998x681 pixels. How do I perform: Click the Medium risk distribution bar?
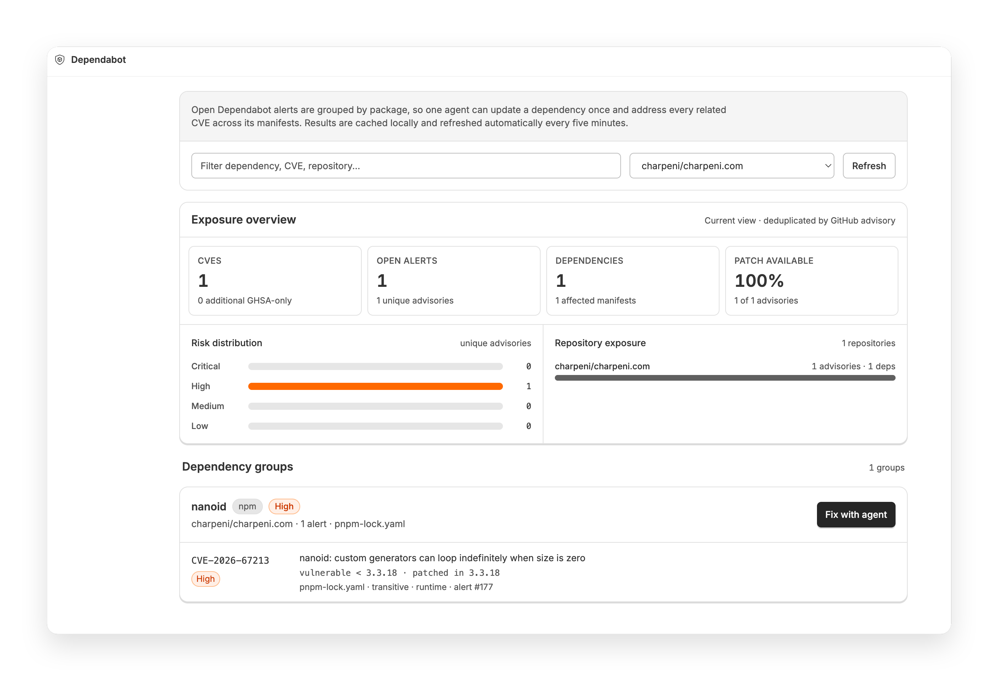point(375,406)
